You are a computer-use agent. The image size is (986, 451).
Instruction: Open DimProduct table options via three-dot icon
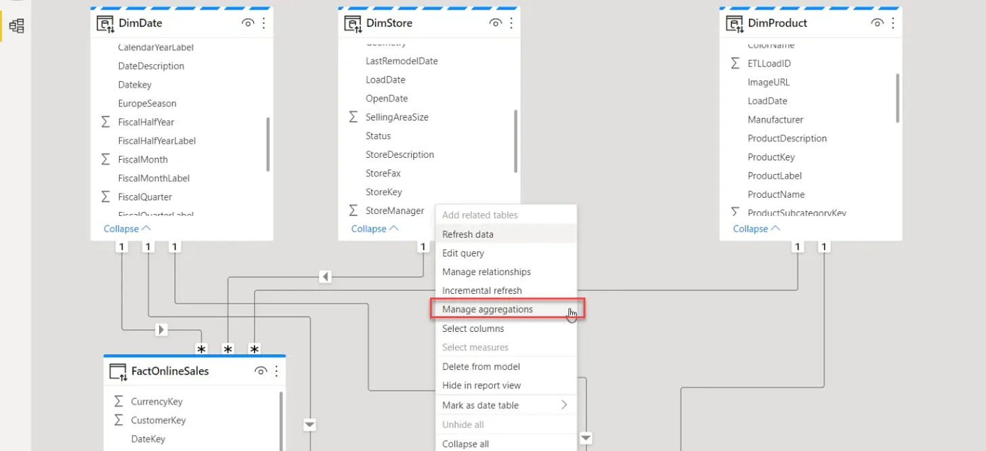(893, 22)
